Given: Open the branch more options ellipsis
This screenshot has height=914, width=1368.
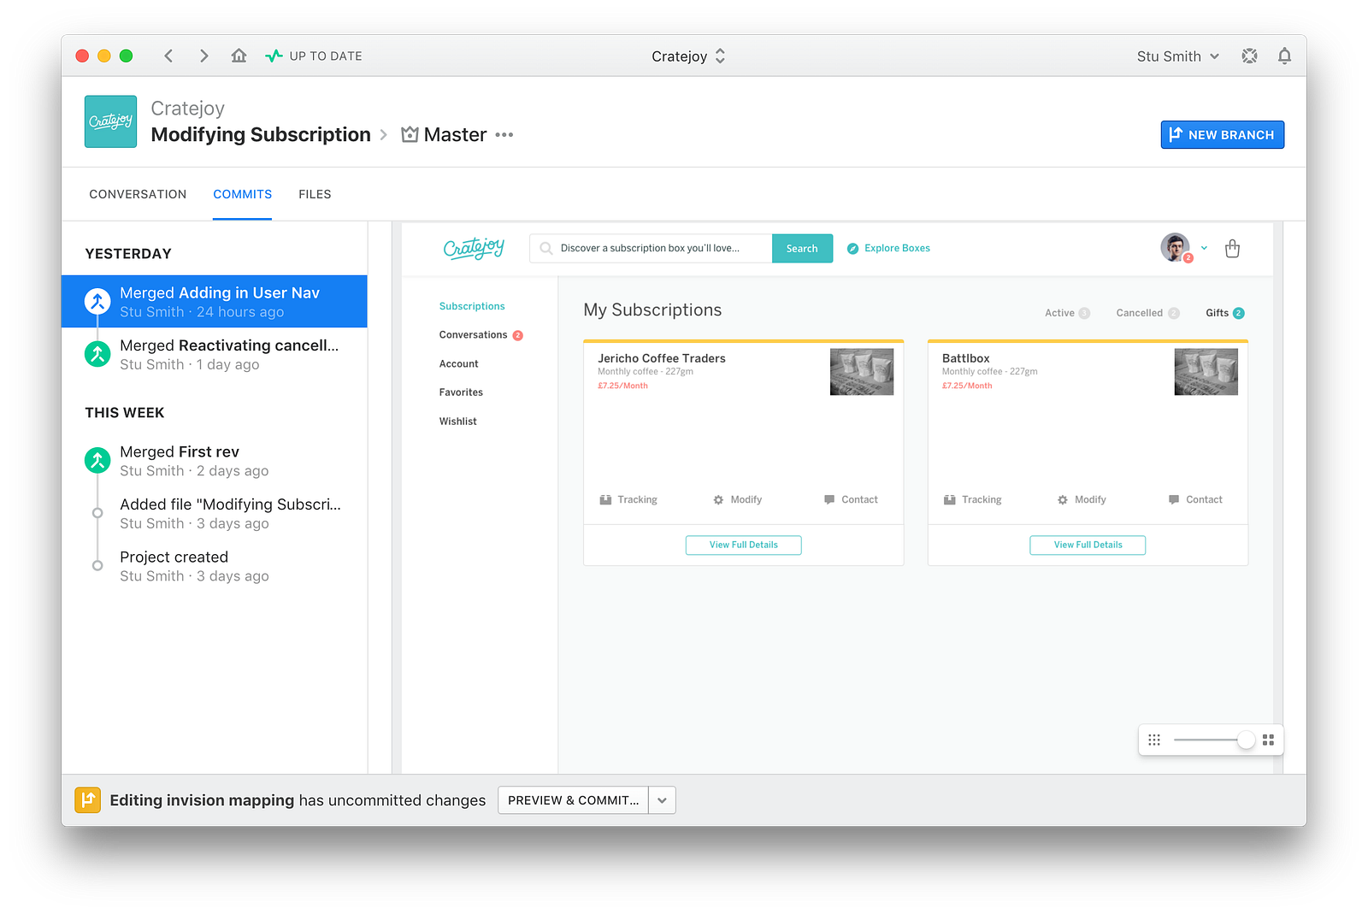Looking at the screenshot, I should 504,135.
